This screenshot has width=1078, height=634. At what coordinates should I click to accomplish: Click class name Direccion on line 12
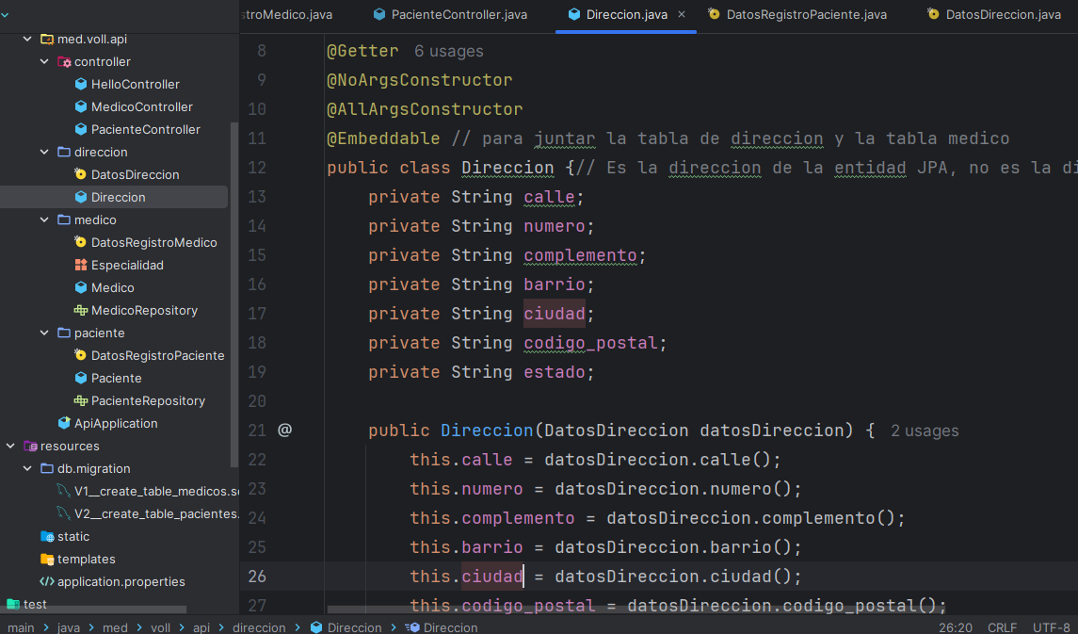pyautogui.click(x=507, y=168)
